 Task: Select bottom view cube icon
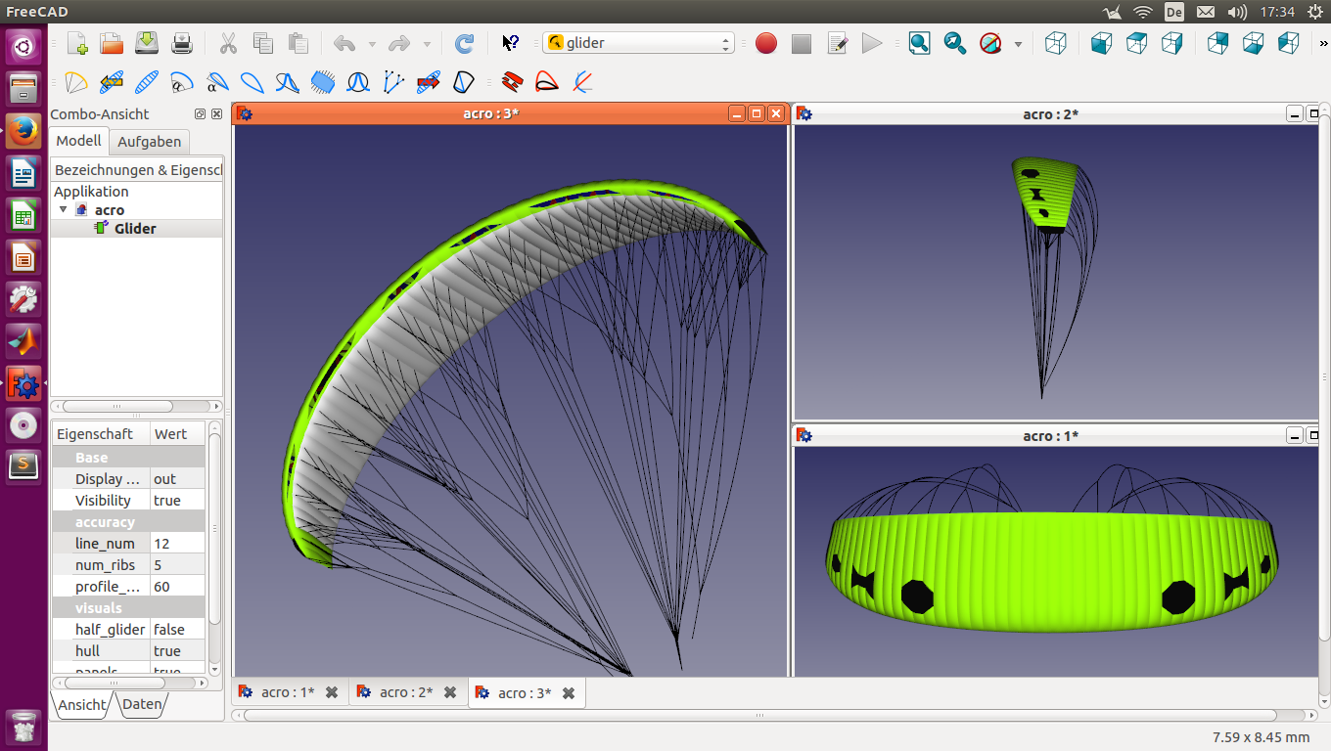(x=1253, y=43)
